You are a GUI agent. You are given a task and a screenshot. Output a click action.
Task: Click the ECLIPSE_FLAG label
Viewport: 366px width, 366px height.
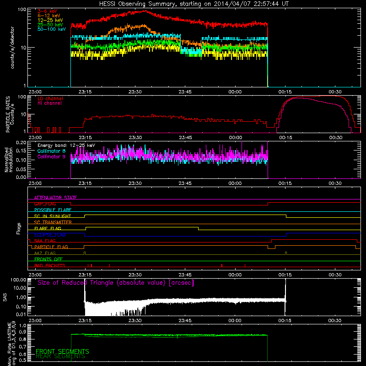pos(50,235)
